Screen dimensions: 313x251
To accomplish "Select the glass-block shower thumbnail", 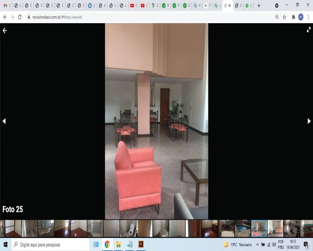I will pyautogui.click(x=29, y=228).
